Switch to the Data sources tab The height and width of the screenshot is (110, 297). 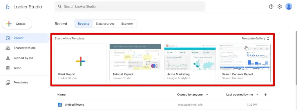tap(105, 24)
